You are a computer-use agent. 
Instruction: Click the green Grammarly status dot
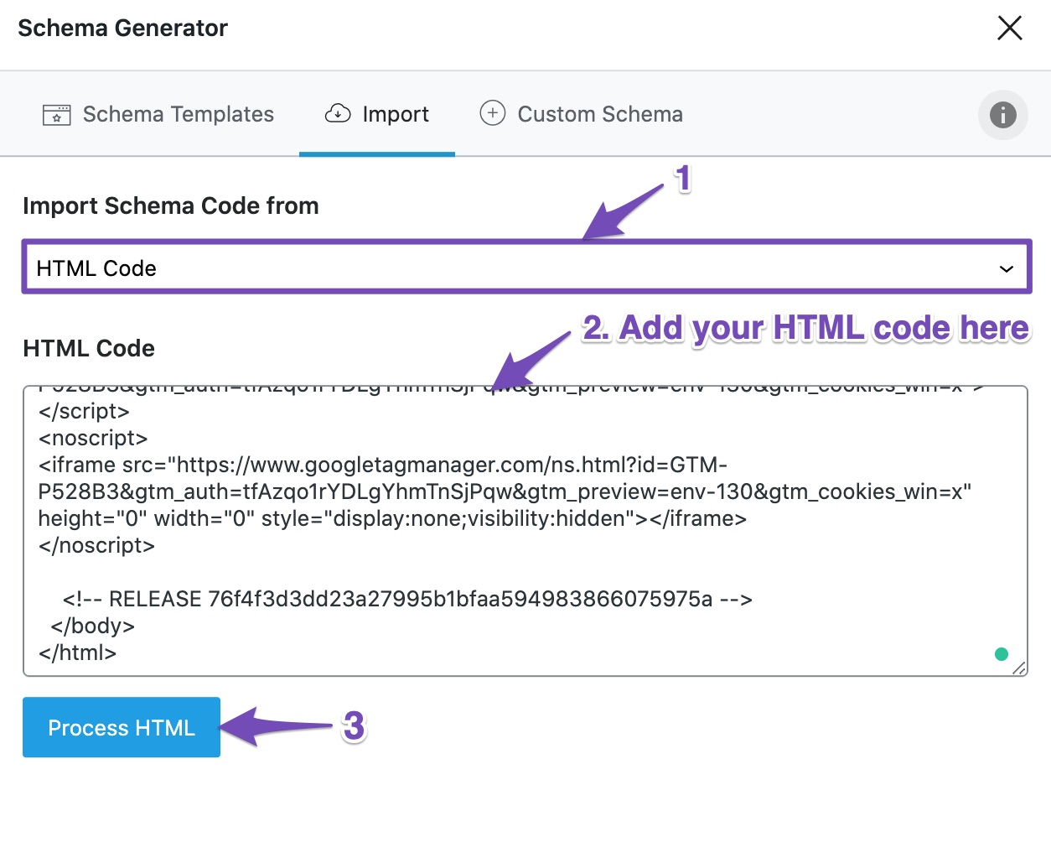click(x=1001, y=654)
